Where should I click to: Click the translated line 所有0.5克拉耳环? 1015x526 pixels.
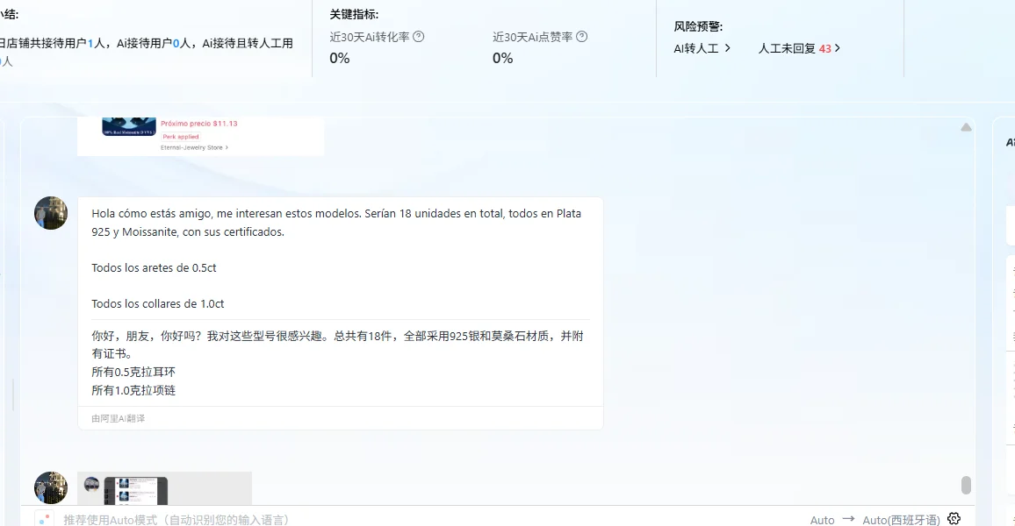[x=133, y=373]
